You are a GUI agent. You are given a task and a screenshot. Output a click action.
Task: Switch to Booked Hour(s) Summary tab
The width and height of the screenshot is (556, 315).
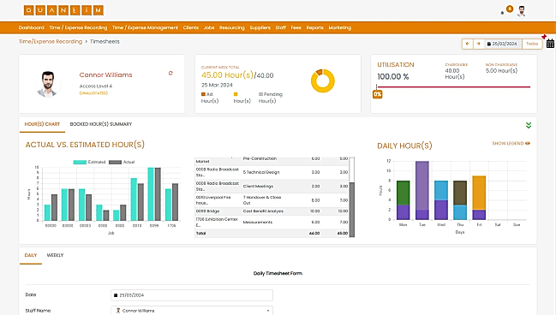tap(101, 124)
